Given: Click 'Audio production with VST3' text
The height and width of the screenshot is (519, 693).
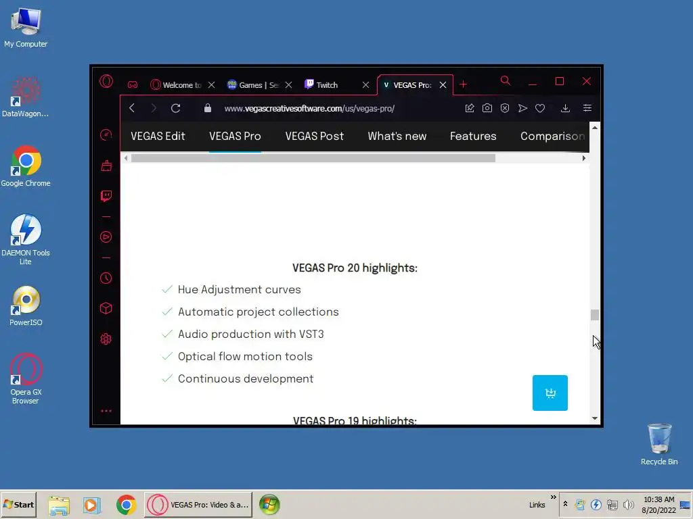Looking at the screenshot, I should [x=250, y=334].
